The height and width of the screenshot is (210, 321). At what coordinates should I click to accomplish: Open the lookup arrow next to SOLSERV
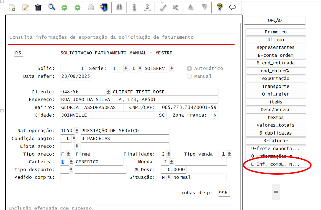click(172, 69)
